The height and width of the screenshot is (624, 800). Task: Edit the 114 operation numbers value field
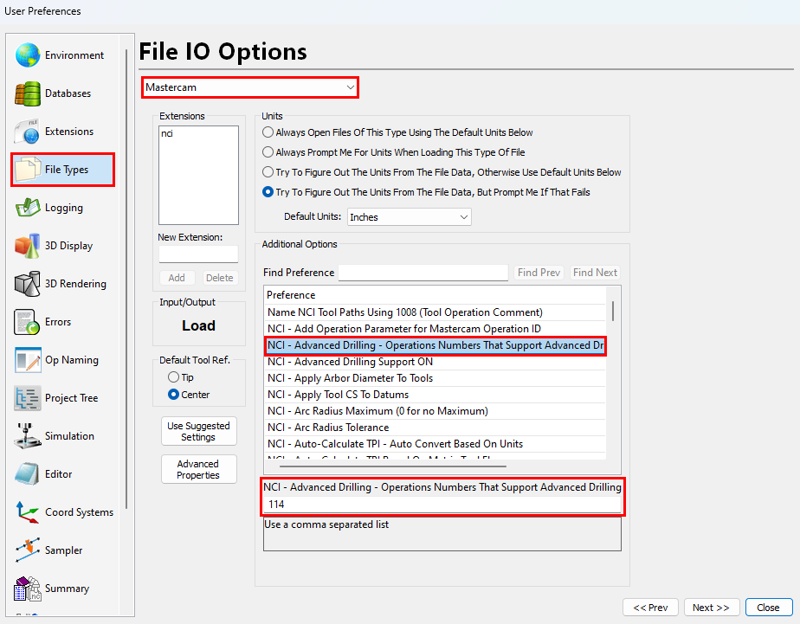(442, 505)
